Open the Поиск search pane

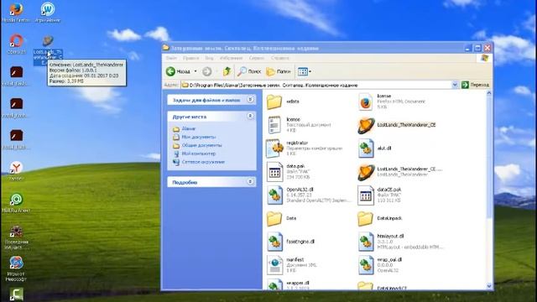pos(249,71)
